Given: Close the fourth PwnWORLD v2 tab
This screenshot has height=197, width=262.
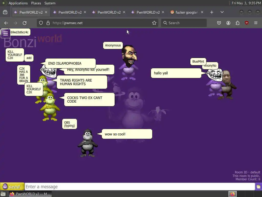Looking at the screenshot, I should [163, 12].
